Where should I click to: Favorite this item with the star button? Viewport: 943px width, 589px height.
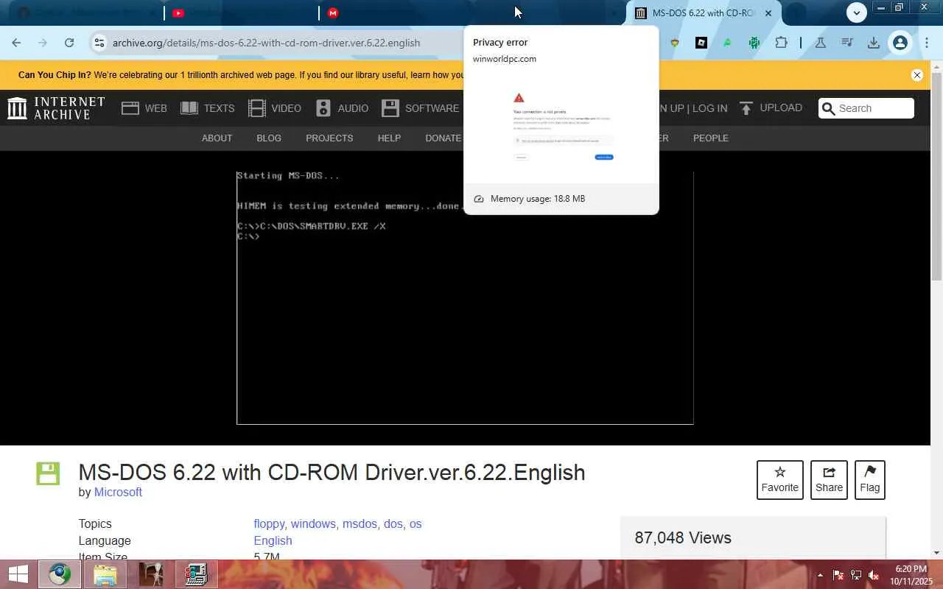point(779,479)
